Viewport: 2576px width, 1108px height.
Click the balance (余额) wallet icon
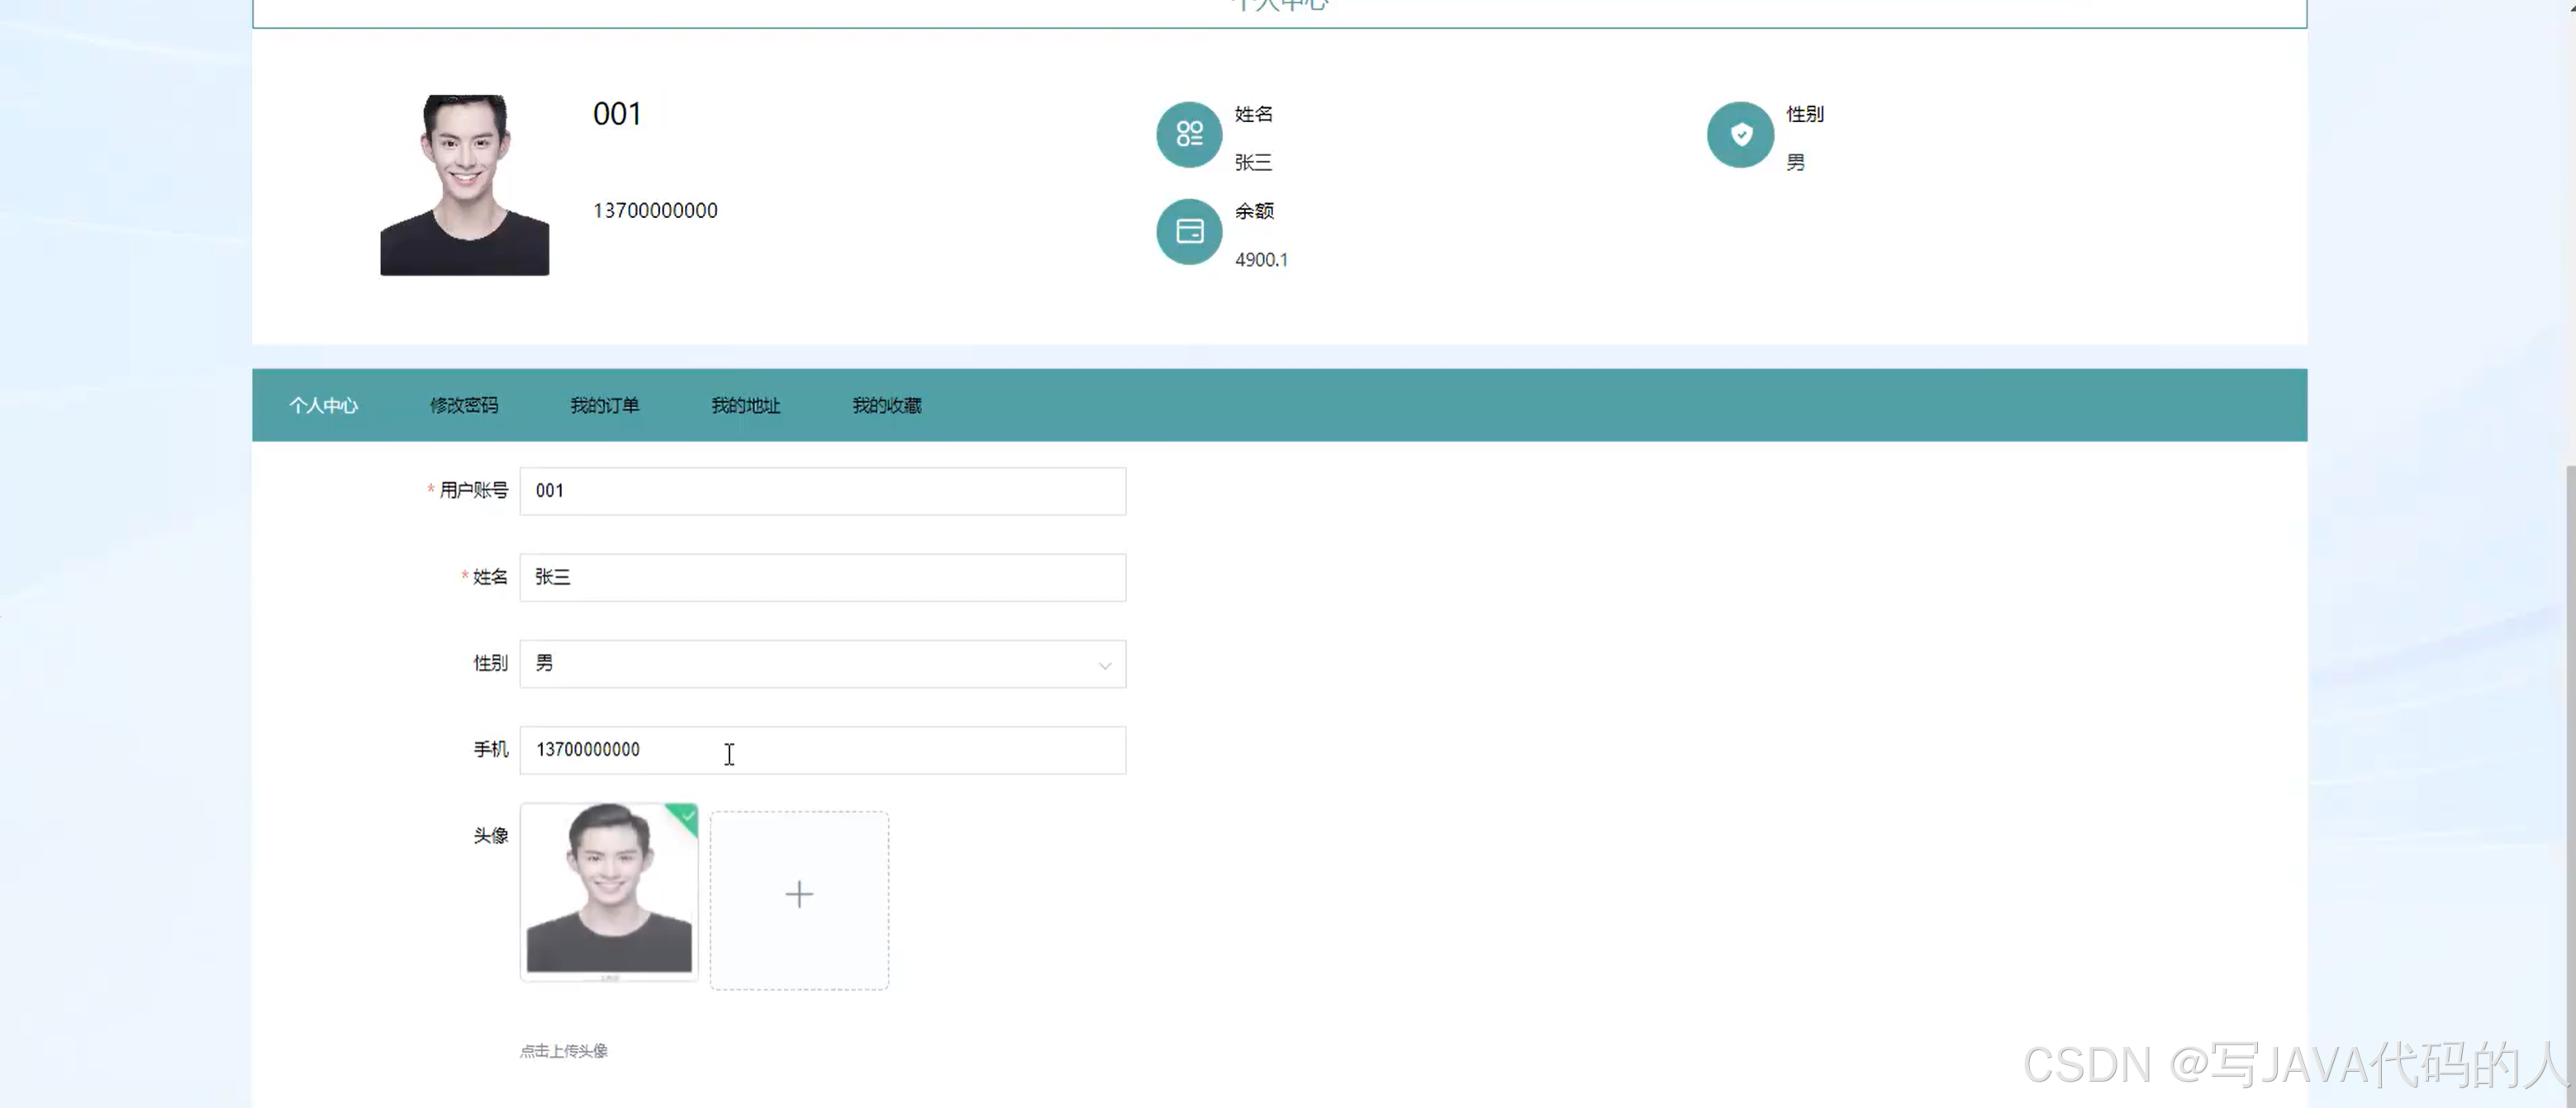coord(1189,232)
